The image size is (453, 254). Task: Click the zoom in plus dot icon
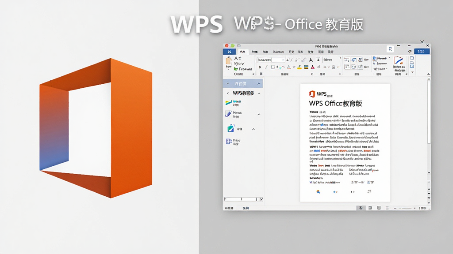pos(415,208)
